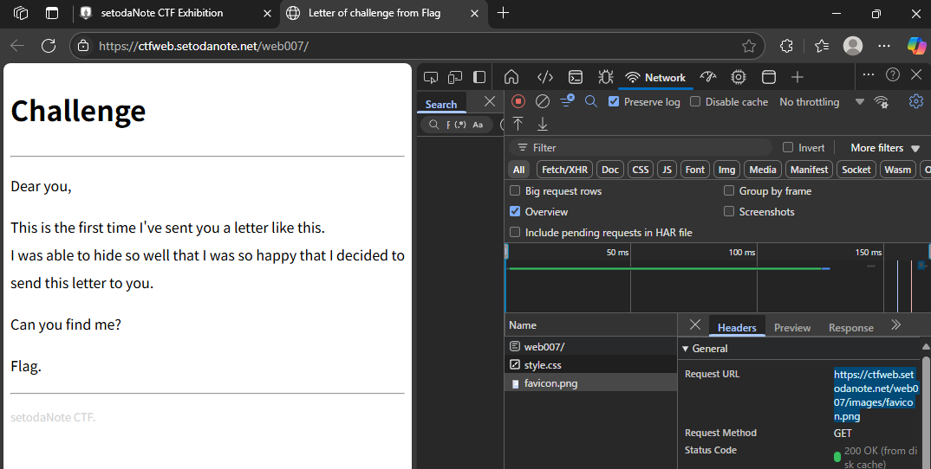Click the Inspect element picker icon

click(x=431, y=77)
